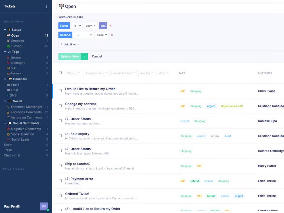Open the Add filter dropdown
Screen dimensions: 284x213
(x=70, y=44)
